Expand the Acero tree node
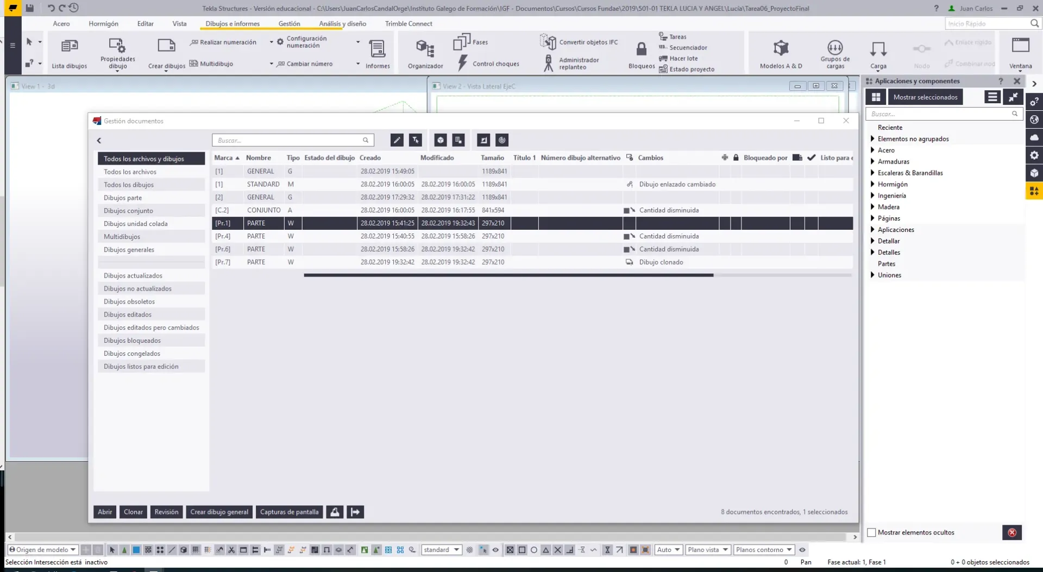Image resolution: width=1043 pixels, height=572 pixels. click(872, 150)
